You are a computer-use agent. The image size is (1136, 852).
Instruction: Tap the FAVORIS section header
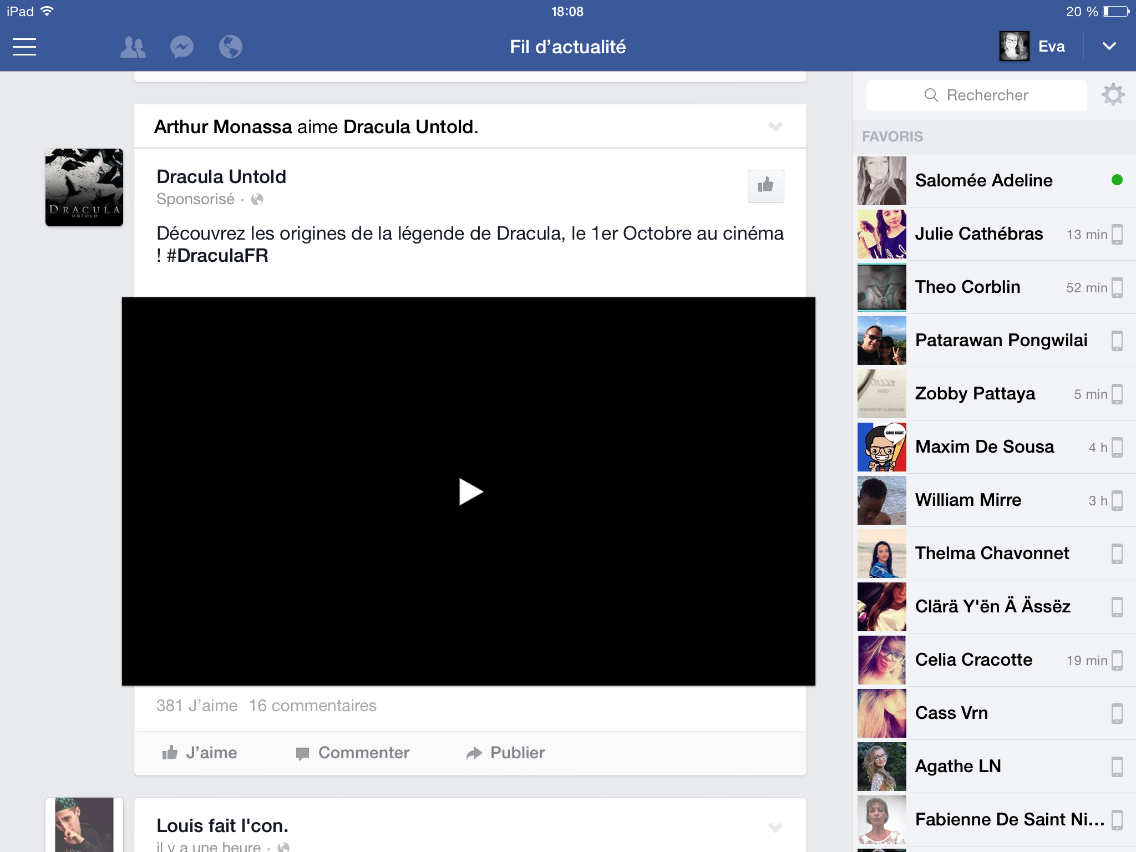point(892,136)
